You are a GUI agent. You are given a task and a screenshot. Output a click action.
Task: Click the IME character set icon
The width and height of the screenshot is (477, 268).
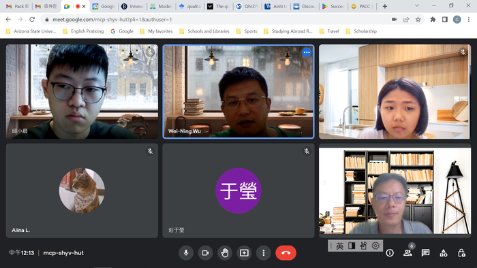pos(363,246)
